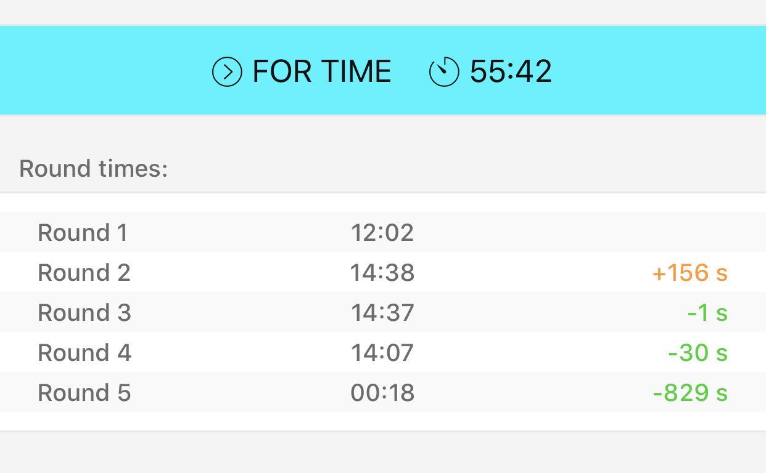Image resolution: width=766 pixels, height=473 pixels.
Task: Click the circled arrow icon beside FOR TIME
Action: (x=227, y=72)
